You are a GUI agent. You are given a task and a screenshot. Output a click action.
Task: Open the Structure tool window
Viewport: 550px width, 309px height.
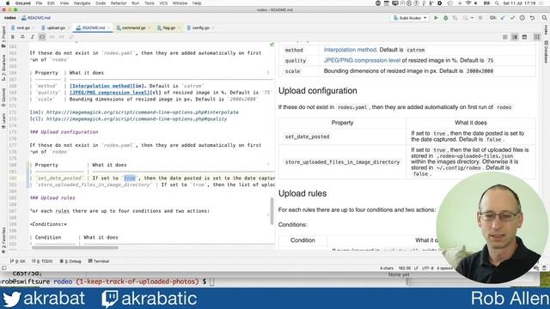click(x=3, y=68)
